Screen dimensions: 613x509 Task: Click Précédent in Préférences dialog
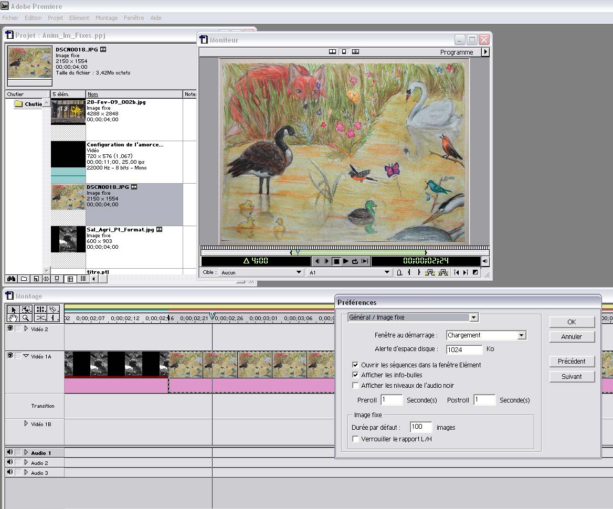[572, 362]
